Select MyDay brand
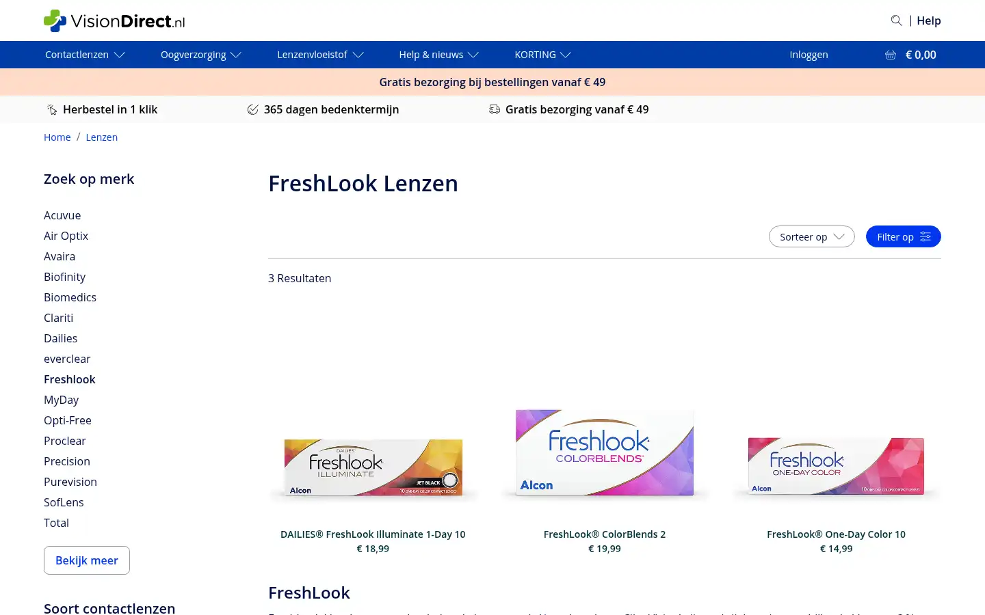The width and height of the screenshot is (985, 615). [61, 400]
